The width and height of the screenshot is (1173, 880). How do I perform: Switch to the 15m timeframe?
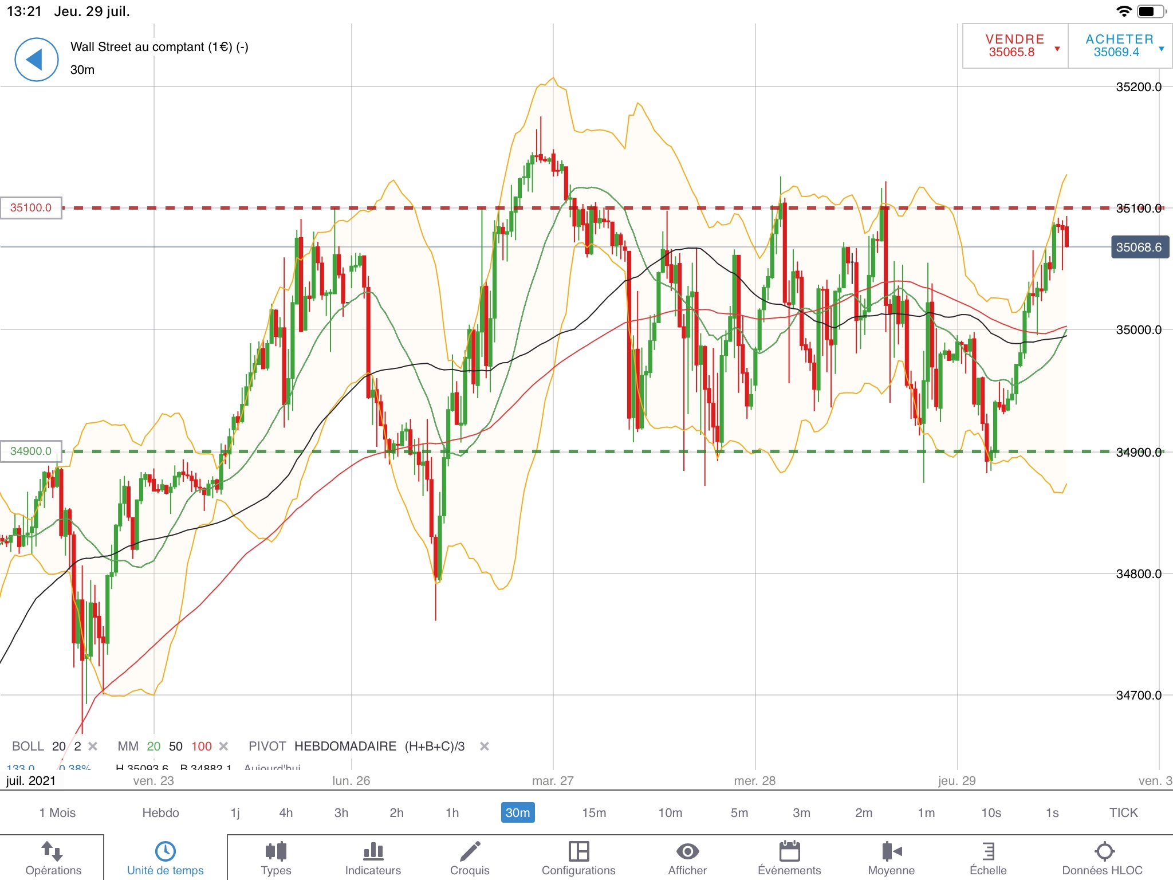click(x=594, y=812)
